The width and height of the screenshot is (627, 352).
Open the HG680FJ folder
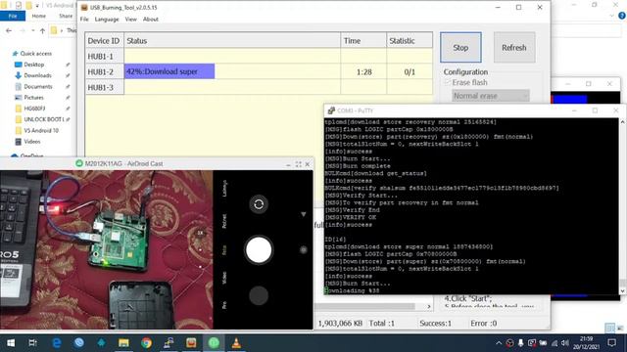[34, 109]
